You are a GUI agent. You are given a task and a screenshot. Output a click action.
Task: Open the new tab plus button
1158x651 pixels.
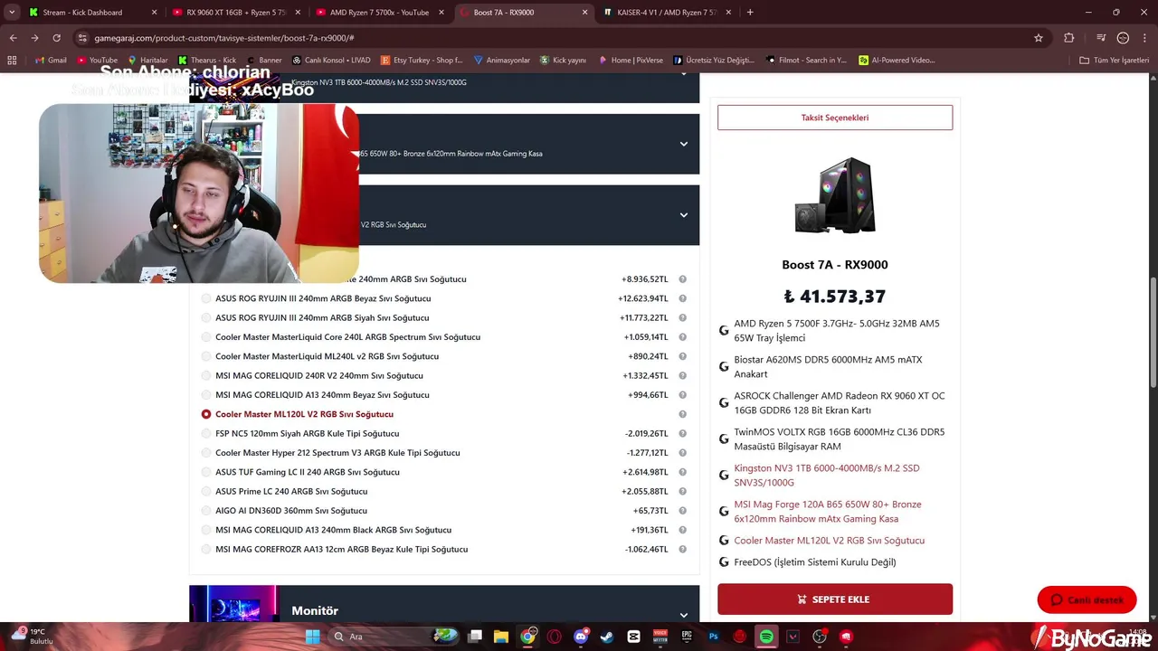click(750, 13)
